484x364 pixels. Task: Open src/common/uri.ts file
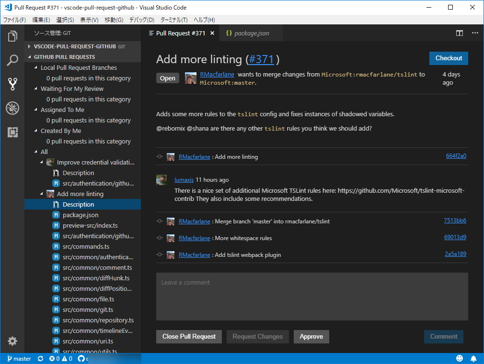(88, 341)
